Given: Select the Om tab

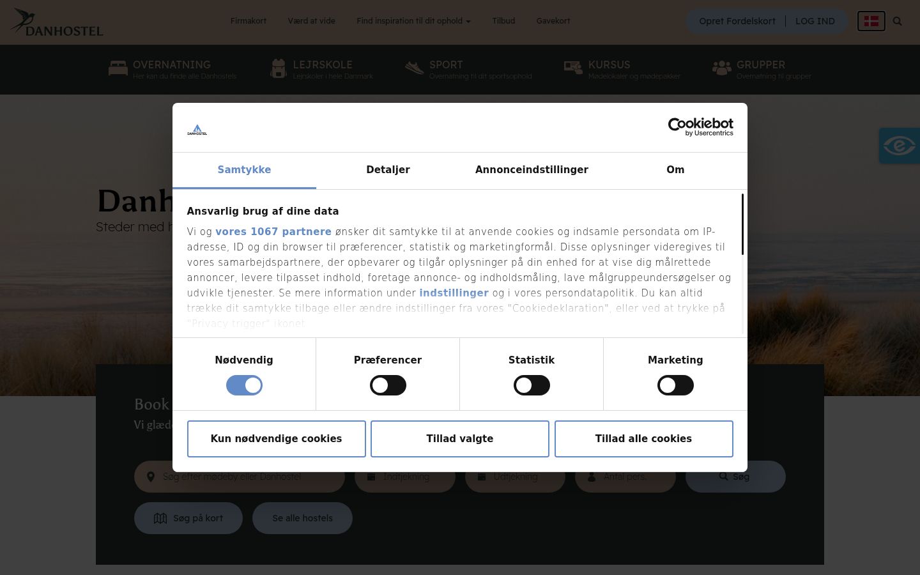Looking at the screenshot, I should click(675, 170).
